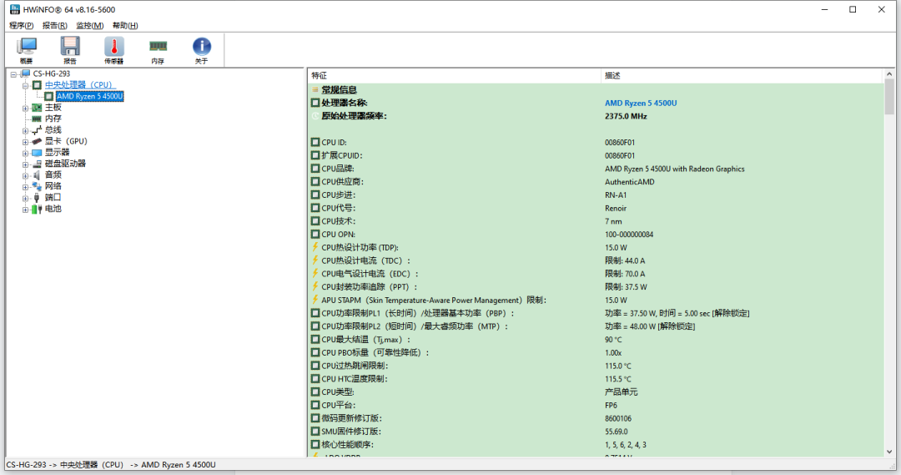The height and width of the screenshot is (475, 901).
Task: Click the square marker beside CPU ID
Action: coord(315,142)
